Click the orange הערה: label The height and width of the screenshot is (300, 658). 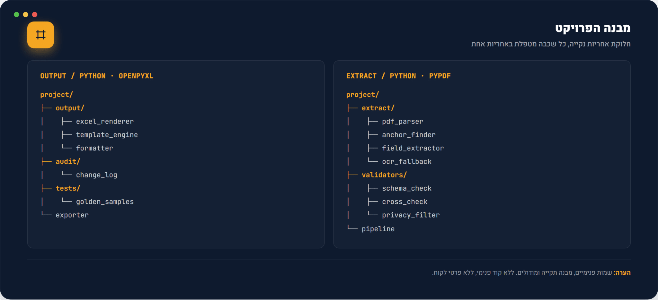click(x=622, y=273)
